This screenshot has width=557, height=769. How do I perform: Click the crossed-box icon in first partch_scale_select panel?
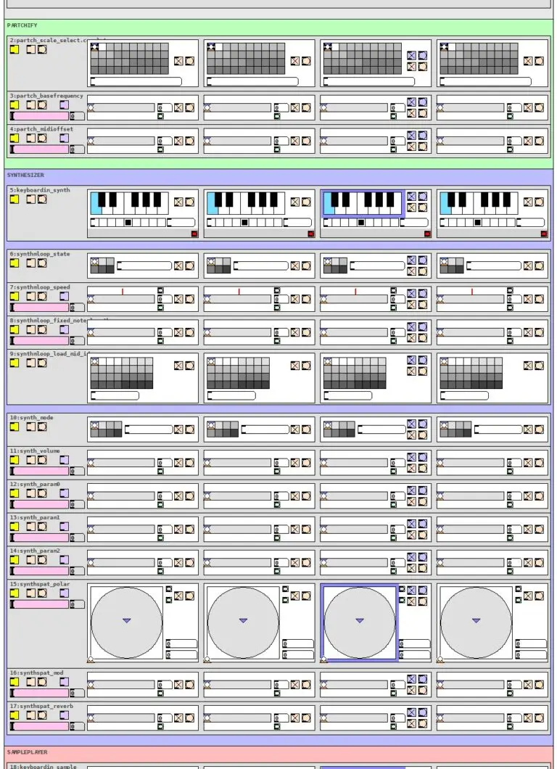pyautogui.click(x=178, y=61)
